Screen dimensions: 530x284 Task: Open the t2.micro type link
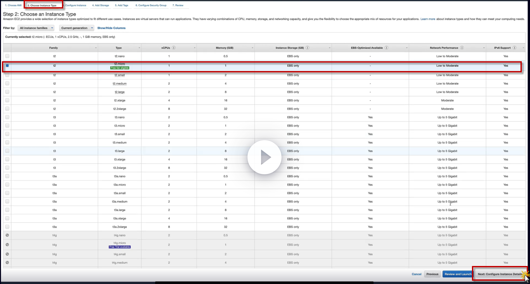click(120, 64)
